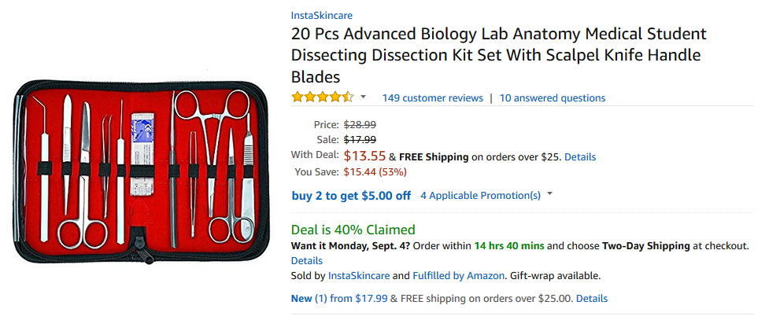
Task: Click the blade packet in product image
Action: coord(142,154)
